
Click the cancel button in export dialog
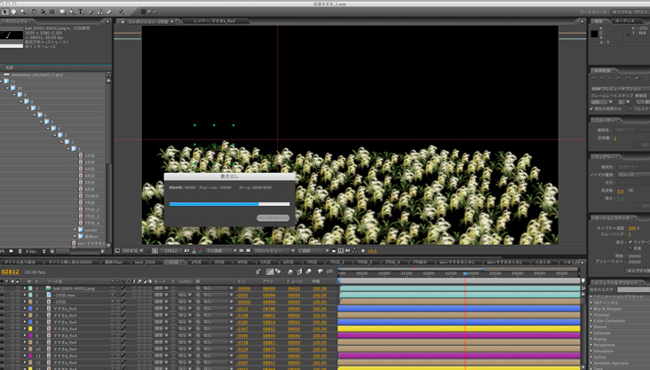(x=273, y=218)
